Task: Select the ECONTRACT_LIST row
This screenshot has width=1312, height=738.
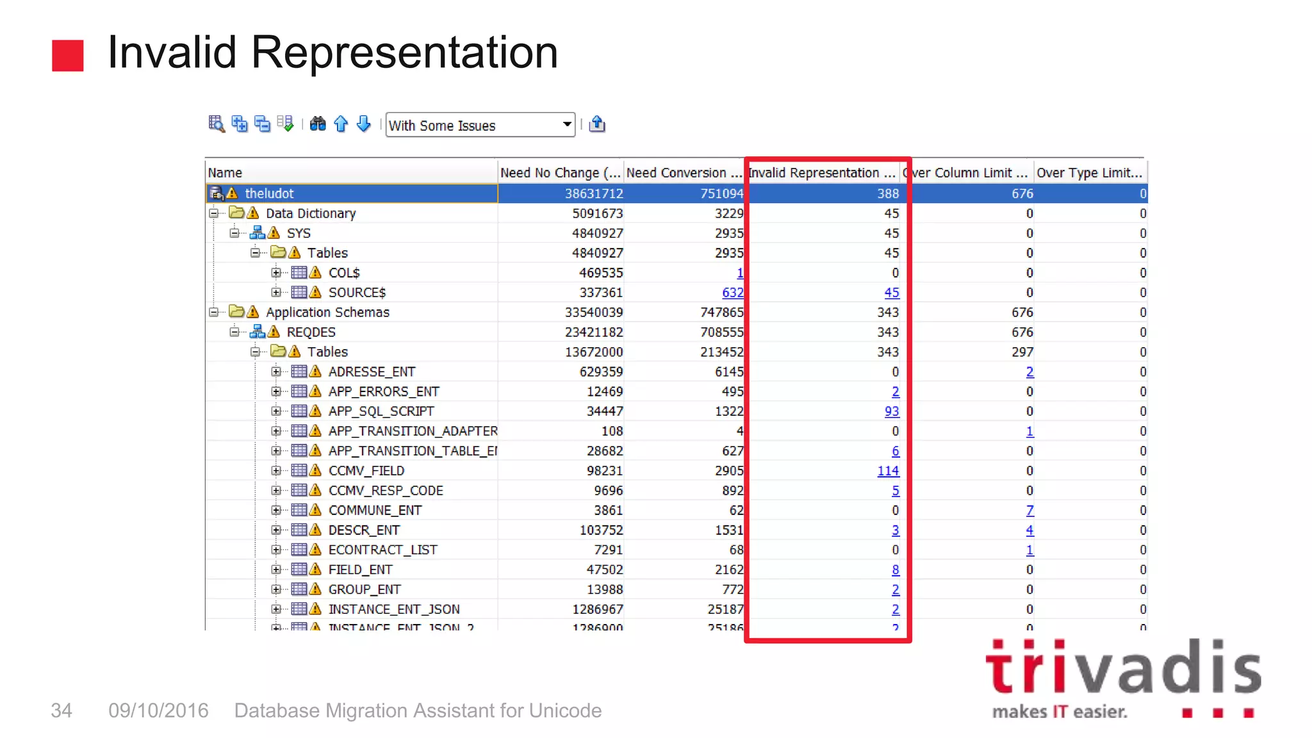Action: [x=676, y=550]
